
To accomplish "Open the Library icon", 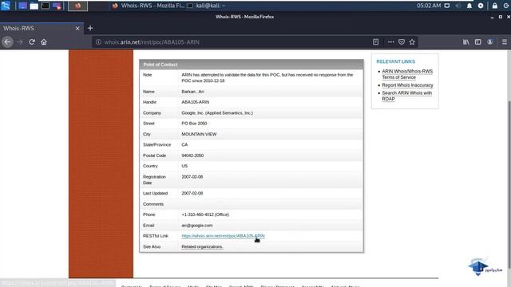I will (466, 42).
